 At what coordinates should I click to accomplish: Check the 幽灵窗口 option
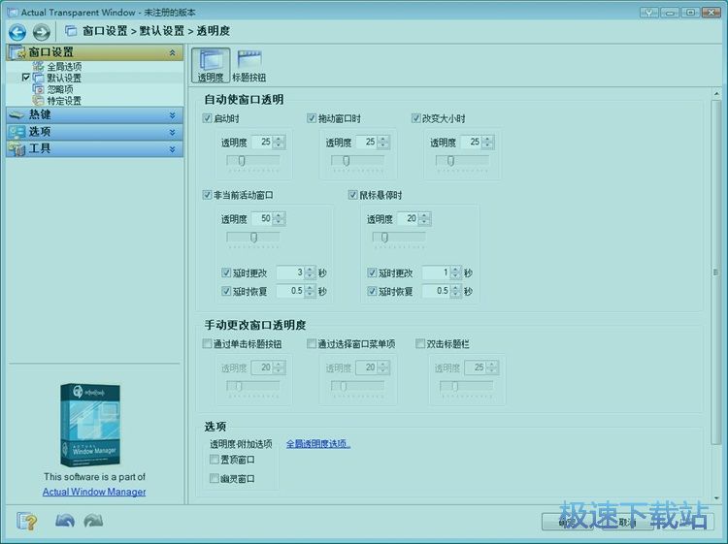click(215, 478)
